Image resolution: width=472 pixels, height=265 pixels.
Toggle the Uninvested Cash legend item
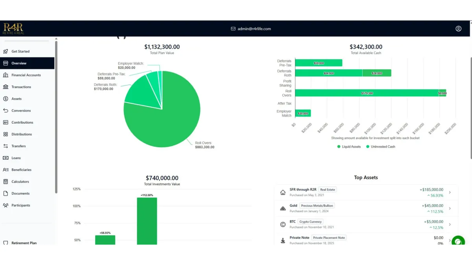tap(380, 146)
